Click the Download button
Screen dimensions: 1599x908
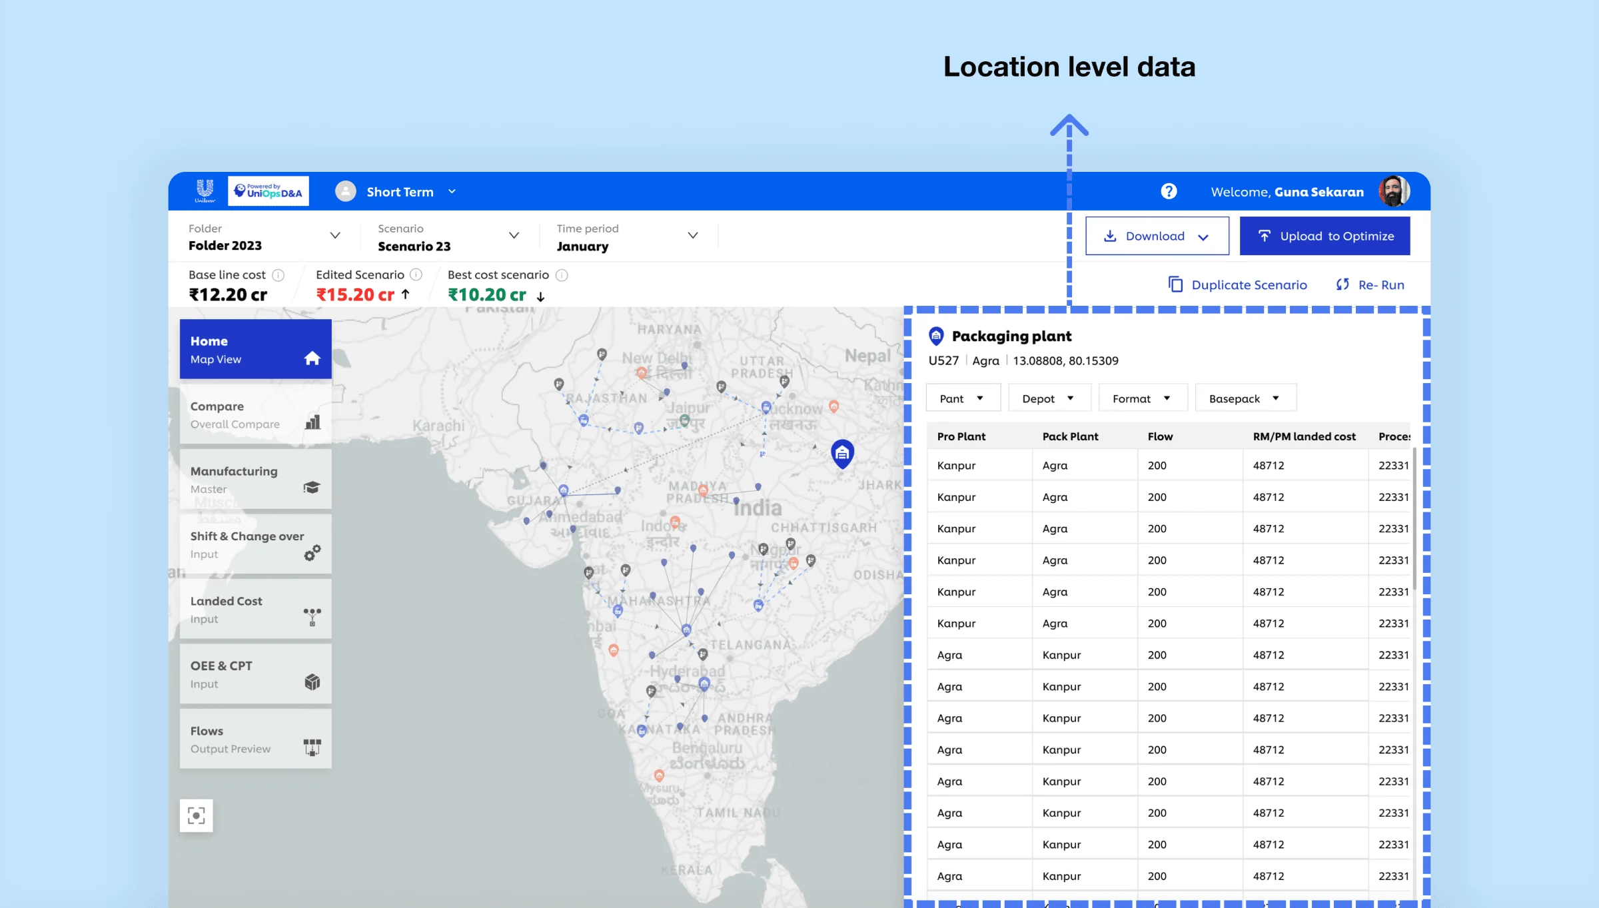click(x=1157, y=236)
